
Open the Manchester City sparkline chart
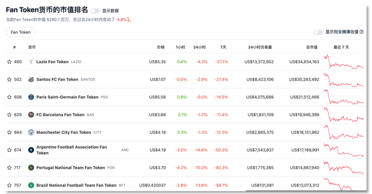344,132
